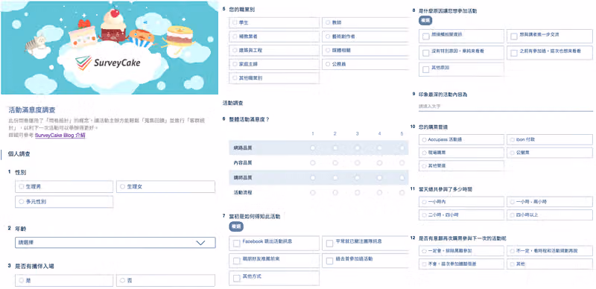The image size is (596, 289).
Task: Select 是 for 是否有攜伴入場
Action: click(64, 281)
